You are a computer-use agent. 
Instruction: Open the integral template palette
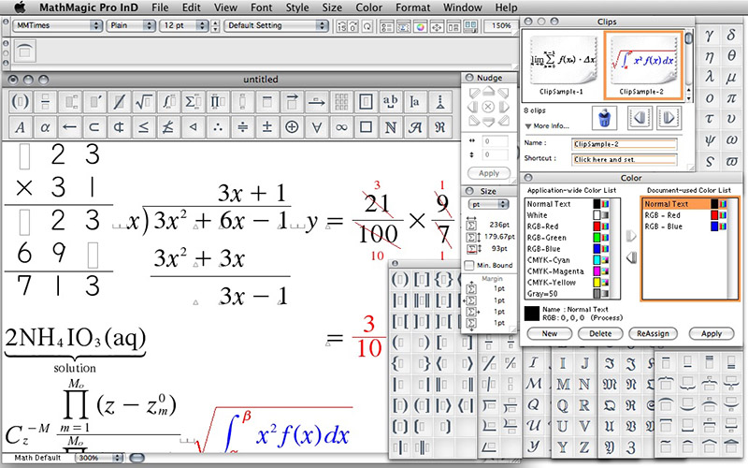[x=168, y=101]
